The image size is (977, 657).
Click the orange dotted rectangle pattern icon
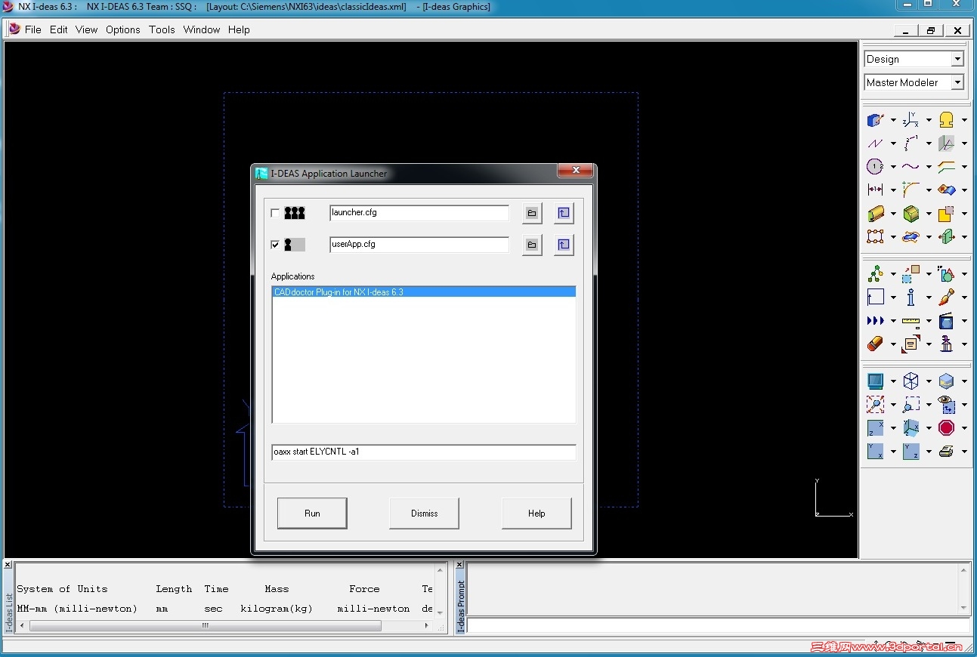875,237
